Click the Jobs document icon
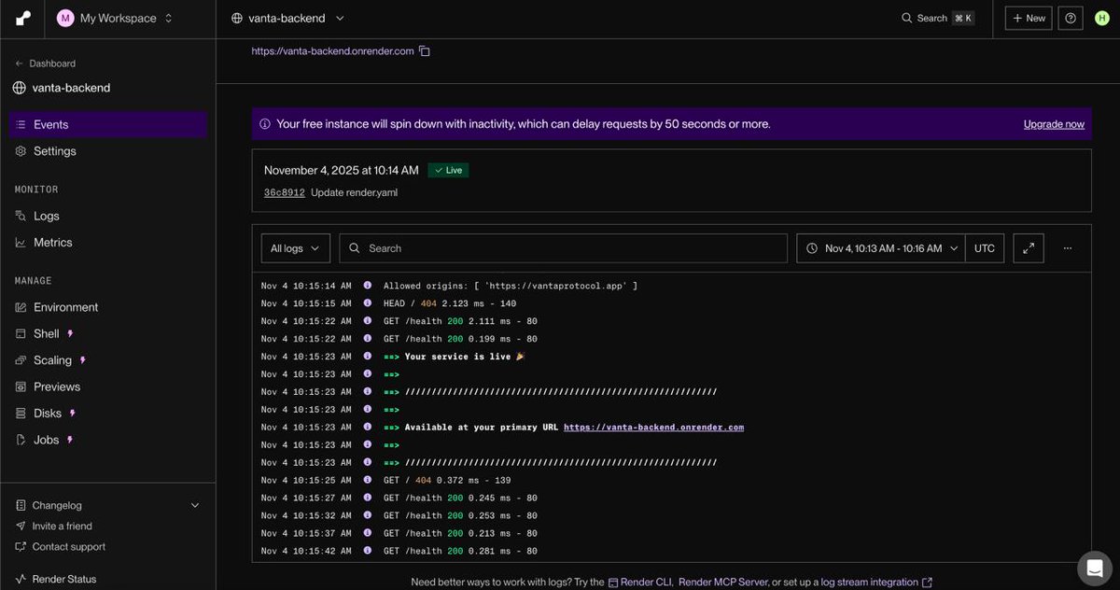Viewport: 1120px width, 590px height. pyautogui.click(x=21, y=440)
